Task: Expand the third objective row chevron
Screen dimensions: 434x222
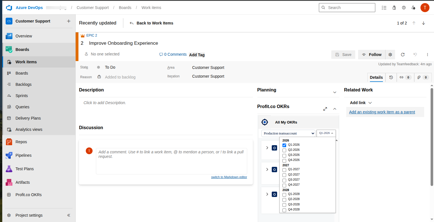Action: (x=267, y=194)
